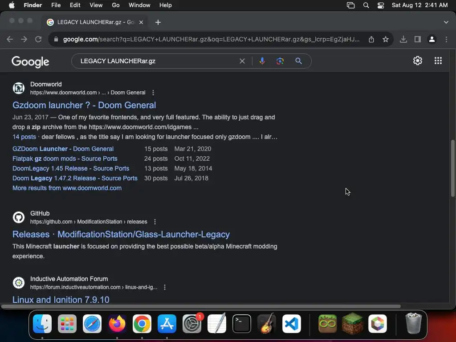This screenshot has height=342, width=456.
Task: Open Minecraft grass block from the Dock
Action: pos(353,324)
